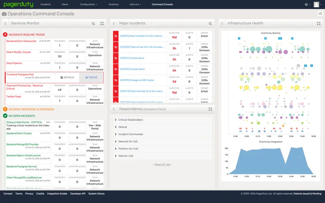Grab the Services Monitor drag handle

(x=5, y=24)
